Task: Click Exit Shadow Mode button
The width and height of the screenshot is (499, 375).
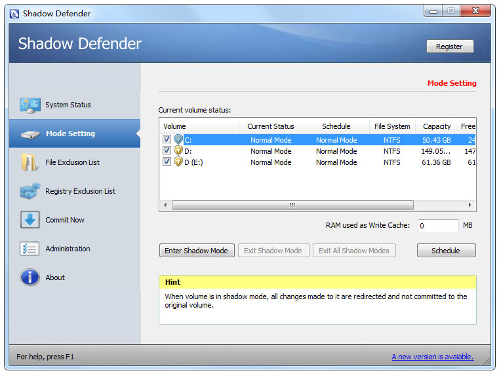Action: coord(273,251)
